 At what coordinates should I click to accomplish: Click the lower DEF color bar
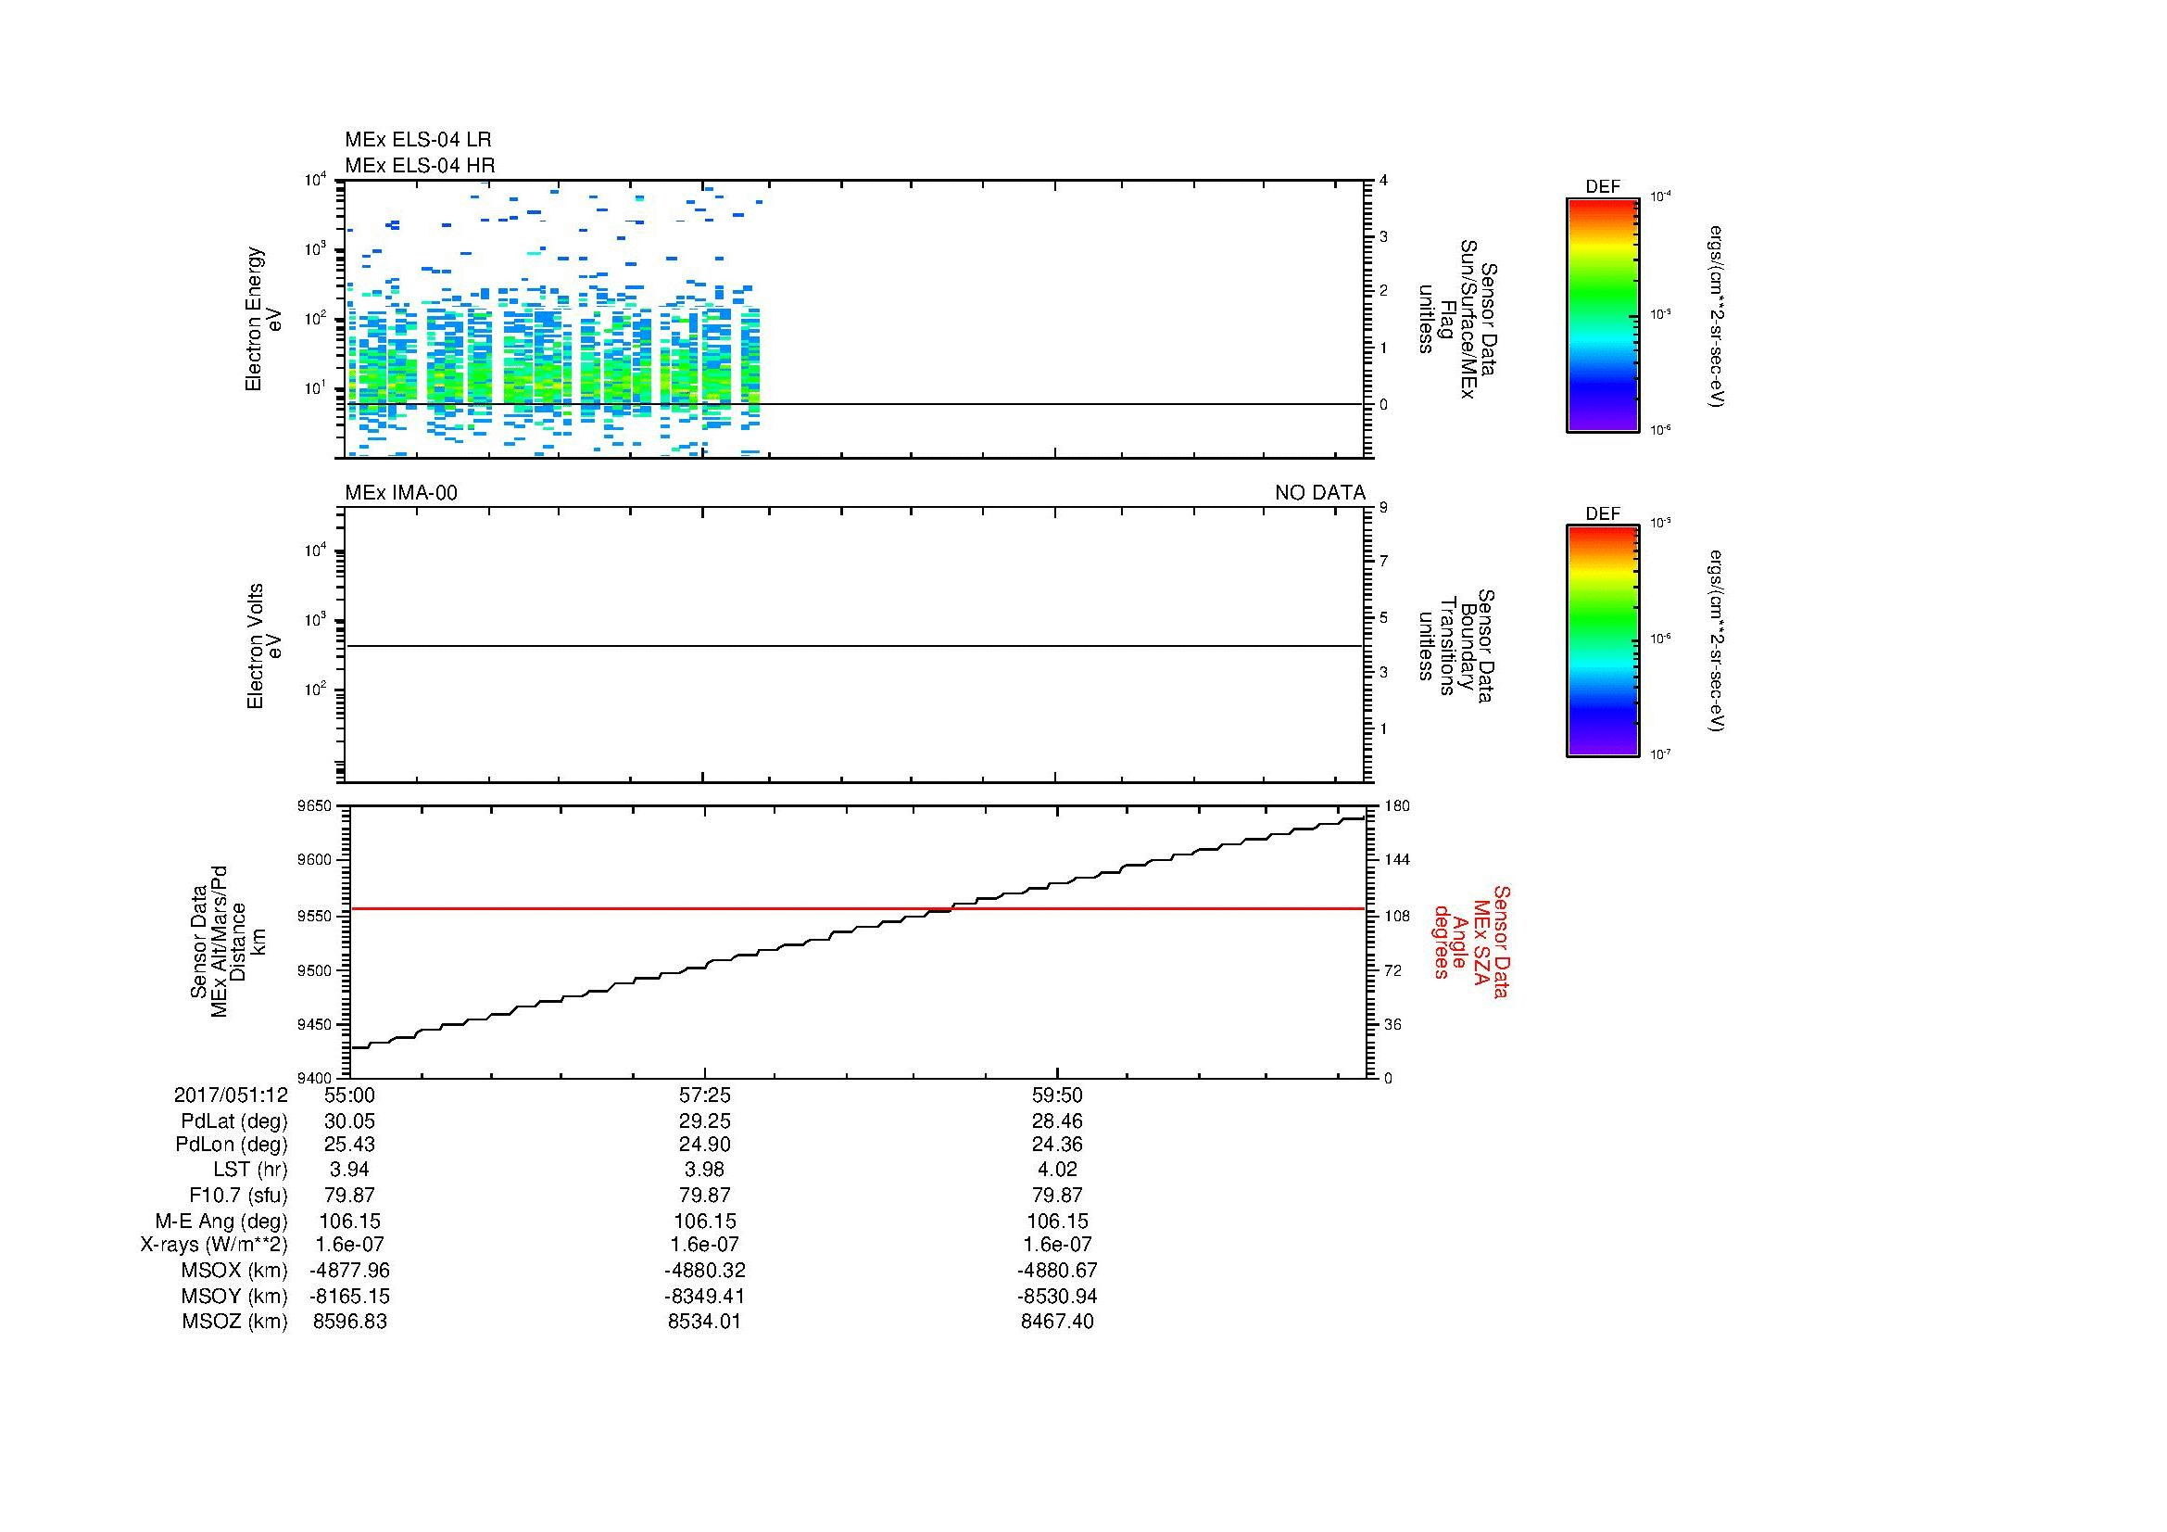click(x=1603, y=641)
